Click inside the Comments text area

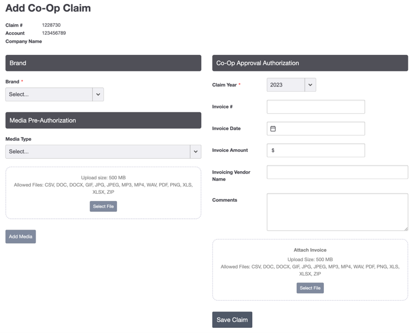pyautogui.click(x=337, y=212)
